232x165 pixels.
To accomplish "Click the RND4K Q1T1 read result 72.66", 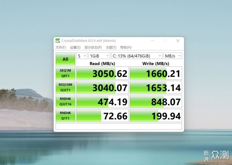I will [102, 116].
